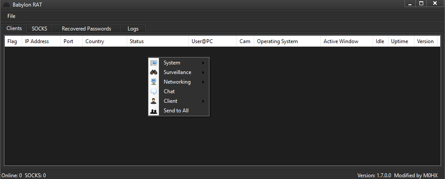Open the File menu
Image resolution: width=445 pixels, height=179 pixels.
point(11,16)
